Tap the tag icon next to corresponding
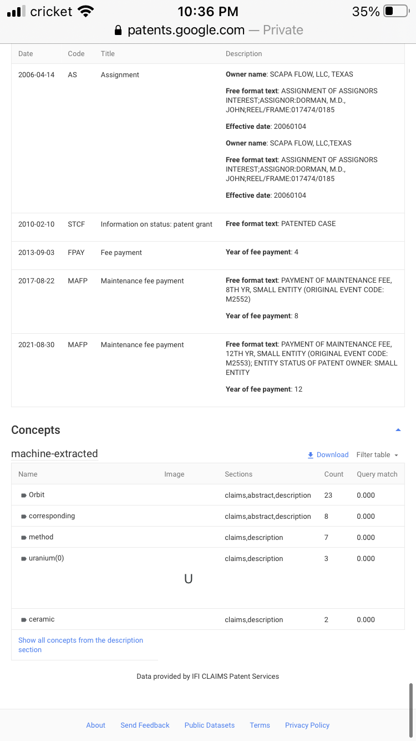Image resolution: width=416 pixels, height=741 pixels. point(24,516)
